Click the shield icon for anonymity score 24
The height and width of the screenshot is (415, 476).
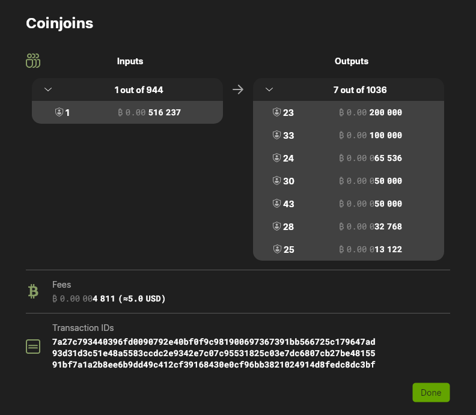pyautogui.click(x=276, y=158)
